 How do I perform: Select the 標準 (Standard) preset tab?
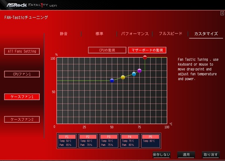pyautogui.click(x=99, y=34)
